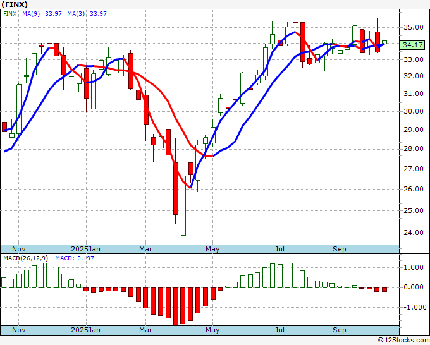
Task: Click the MA(3) legend label
Action: tap(76, 14)
